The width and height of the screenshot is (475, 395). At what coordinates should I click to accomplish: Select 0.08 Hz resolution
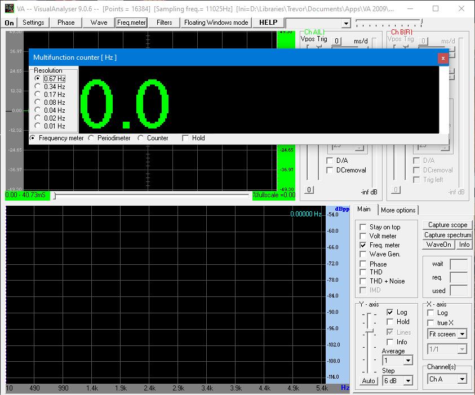38,102
